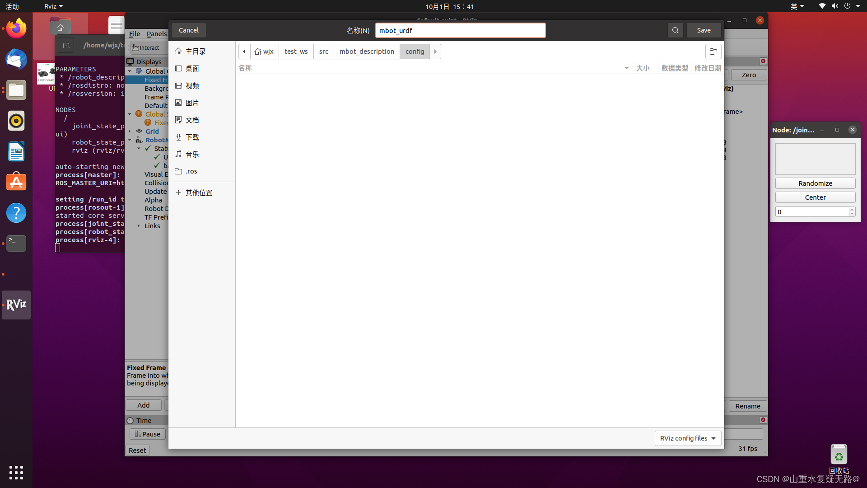Open Thunderbird mail from the dock
Viewport: 867px width, 488px height.
[16, 59]
